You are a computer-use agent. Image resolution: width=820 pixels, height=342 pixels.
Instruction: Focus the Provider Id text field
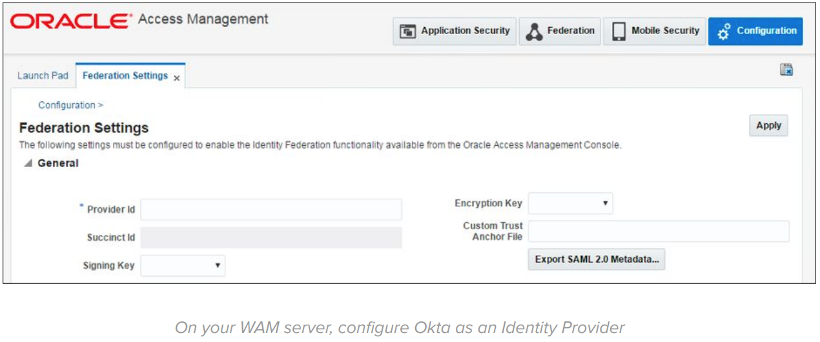(271, 210)
